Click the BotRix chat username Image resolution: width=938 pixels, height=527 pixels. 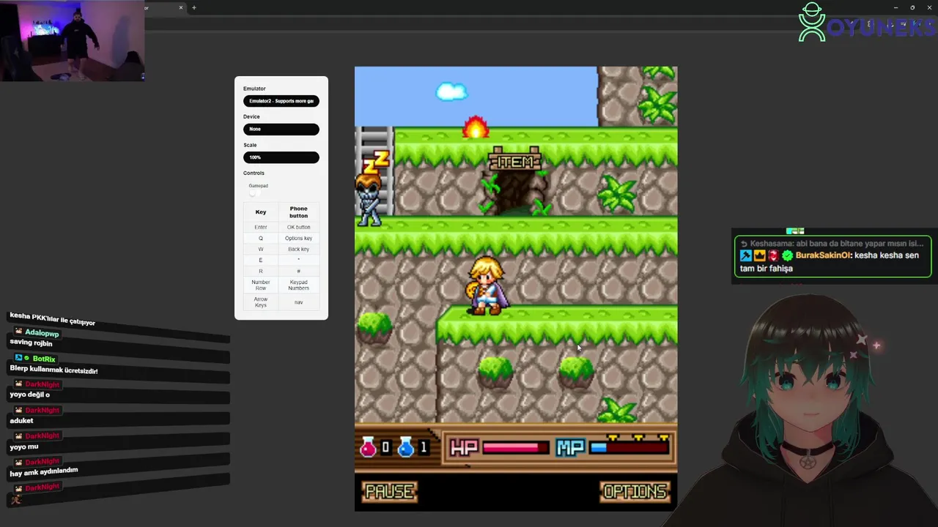coord(44,359)
